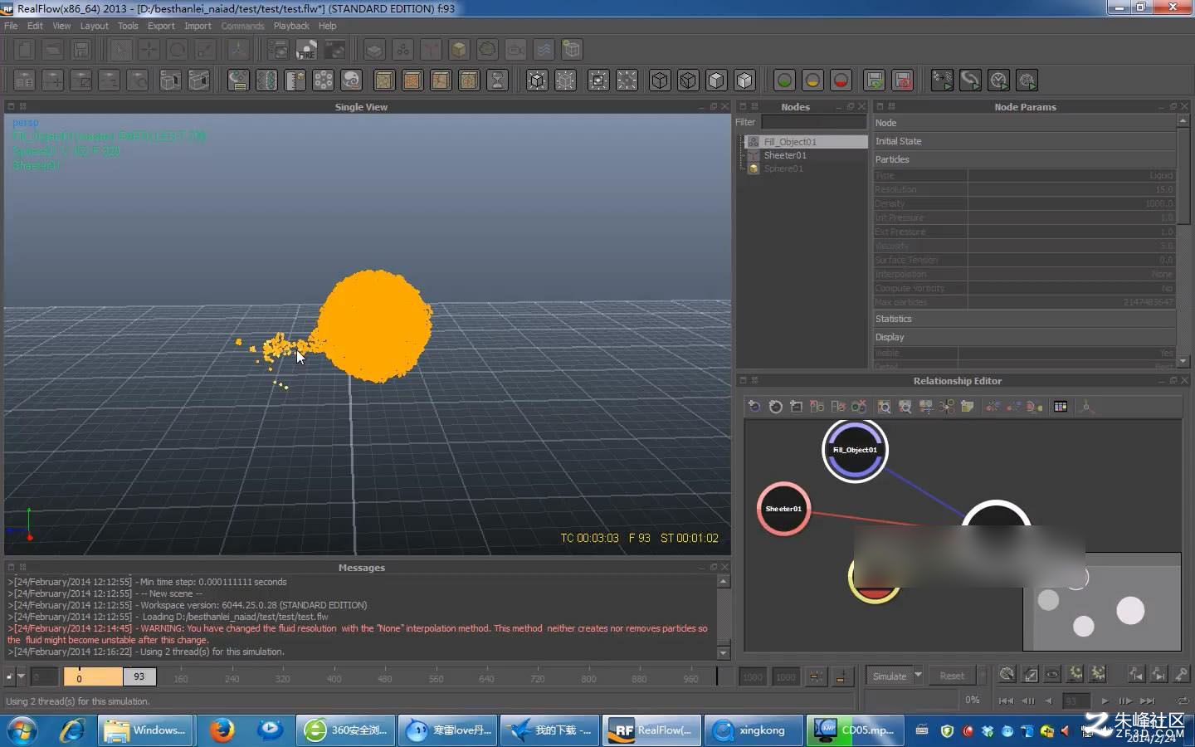Screen dimensions: 1195x747
Task: Expand the Initial State section
Action: [x=1024, y=141]
